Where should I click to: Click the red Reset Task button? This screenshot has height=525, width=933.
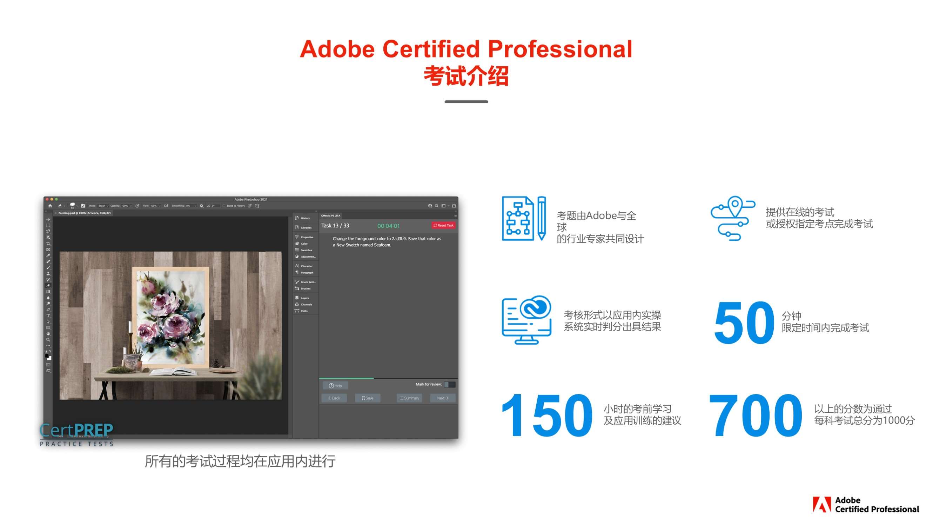pos(443,225)
